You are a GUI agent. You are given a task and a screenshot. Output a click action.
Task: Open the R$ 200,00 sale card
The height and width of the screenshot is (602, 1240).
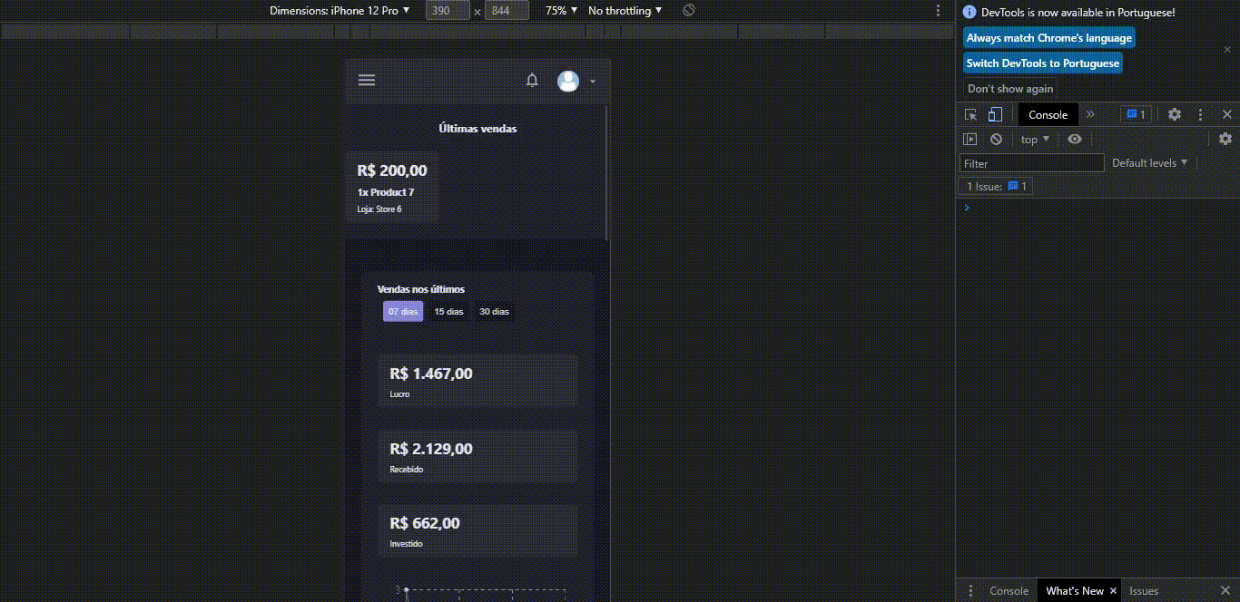click(392, 188)
